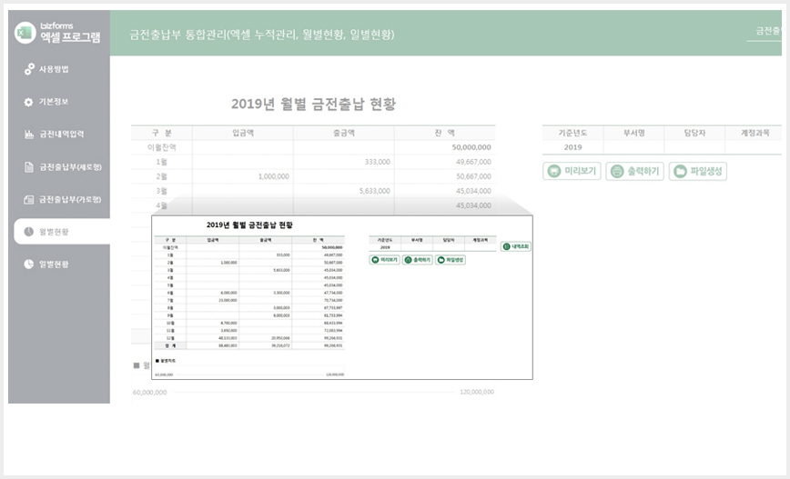Image resolution: width=790 pixels, height=479 pixels.
Task: Select the 5,633,000 withdrawal cell
Action: [344, 191]
